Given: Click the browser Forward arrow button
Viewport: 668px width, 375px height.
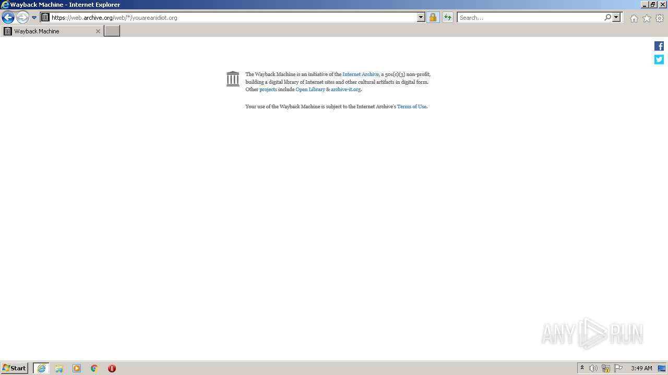Looking at the screenshot, I should click(22, 18).
